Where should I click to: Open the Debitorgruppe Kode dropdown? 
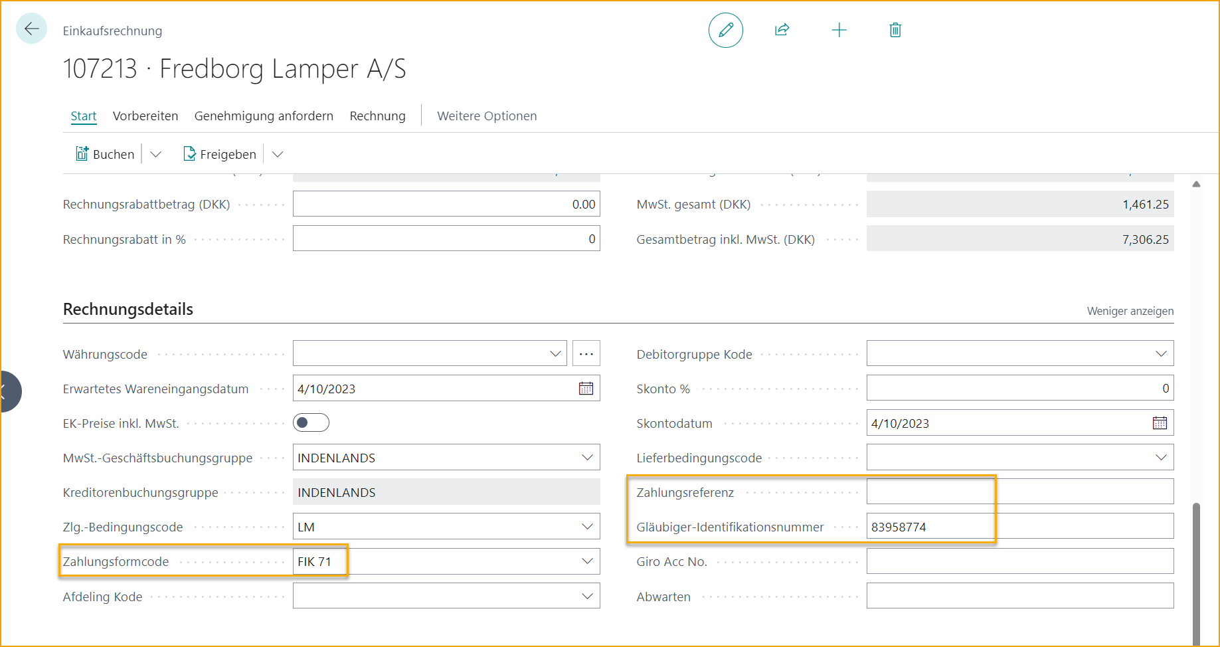(x=1160, y=354)
